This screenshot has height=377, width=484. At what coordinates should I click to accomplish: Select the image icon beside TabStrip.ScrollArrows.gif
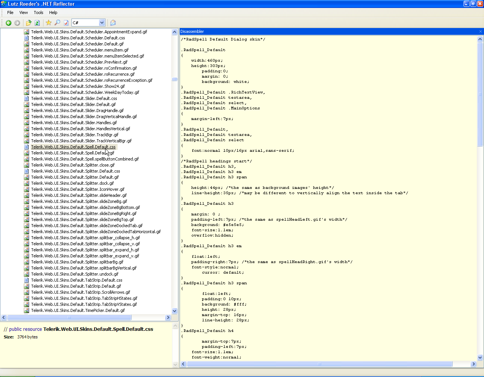click(26, 292)
